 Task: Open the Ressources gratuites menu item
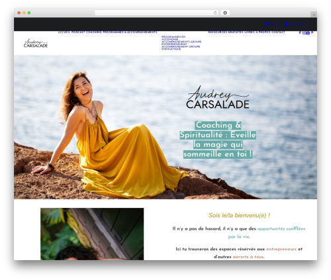[225, 32]
